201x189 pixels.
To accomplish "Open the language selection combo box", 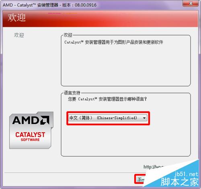I will [x=108, y=118].
